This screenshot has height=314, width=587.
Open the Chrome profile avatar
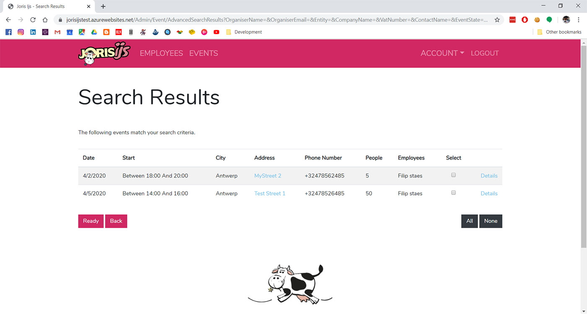tap(566, 20)
